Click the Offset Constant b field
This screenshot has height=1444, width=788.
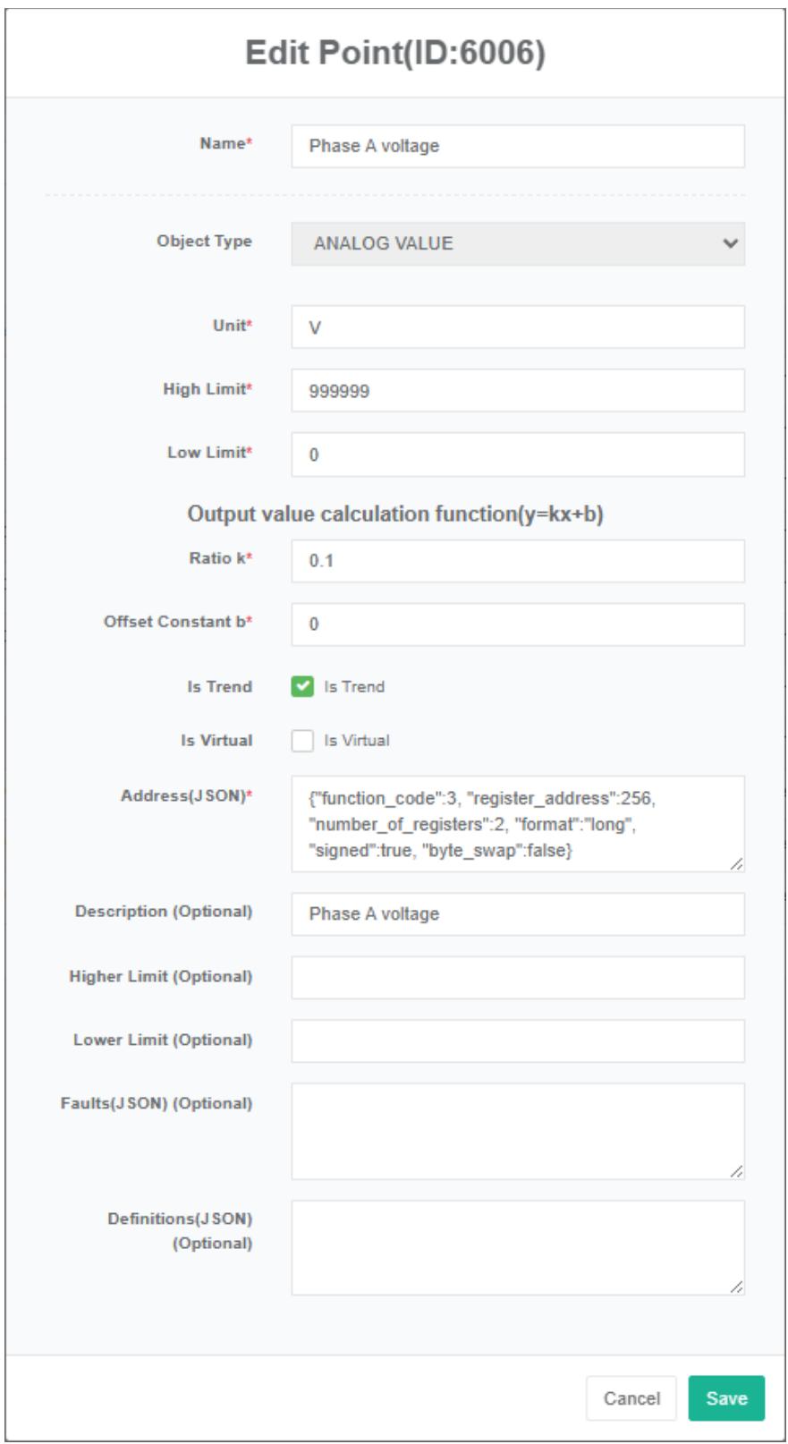517,624
